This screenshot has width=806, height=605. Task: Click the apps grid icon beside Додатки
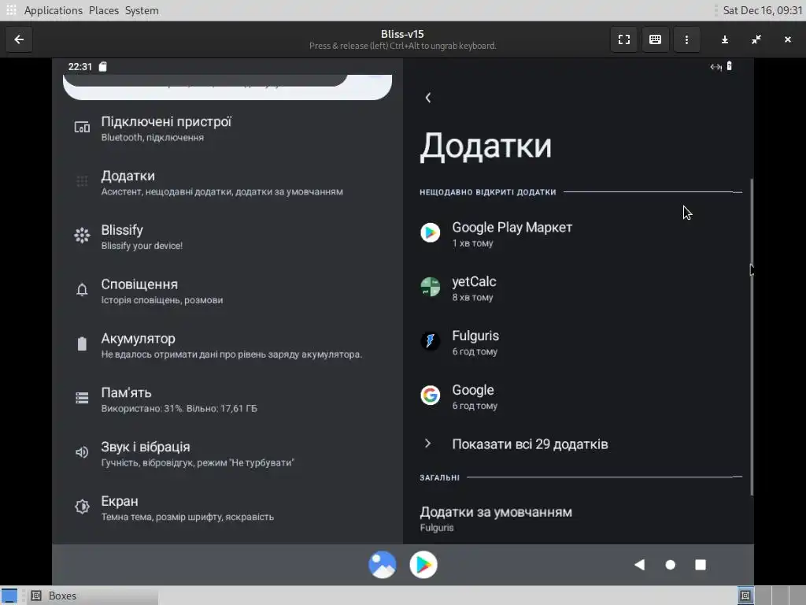point(82,181)
